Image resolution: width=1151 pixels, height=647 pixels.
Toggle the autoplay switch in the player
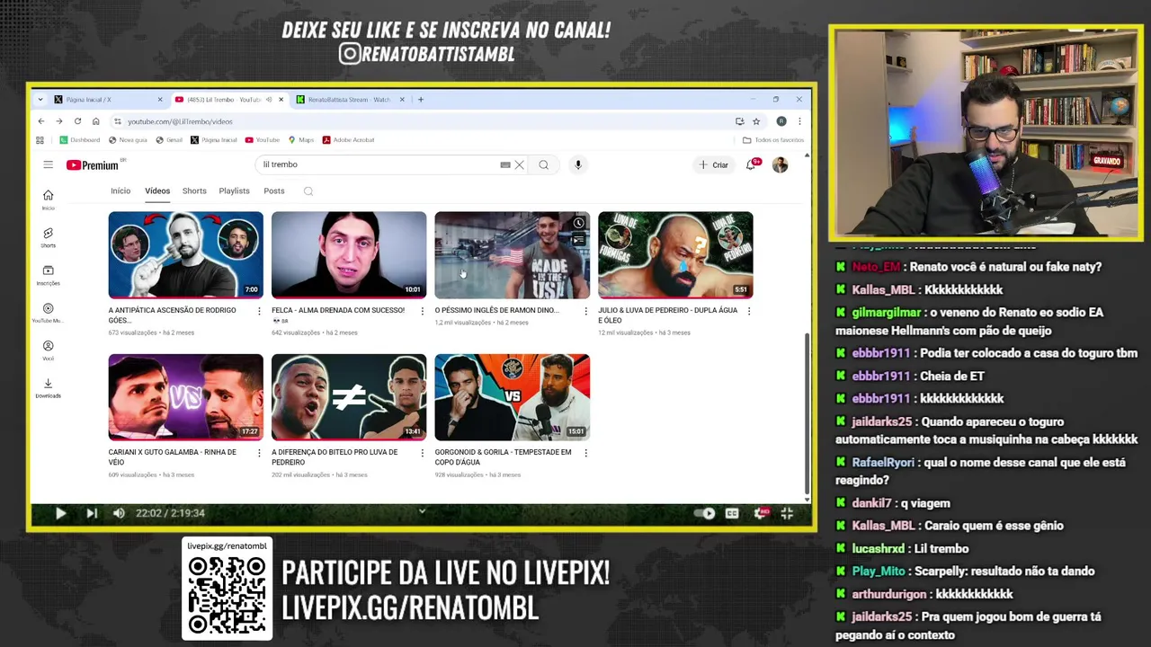[705, 513]
